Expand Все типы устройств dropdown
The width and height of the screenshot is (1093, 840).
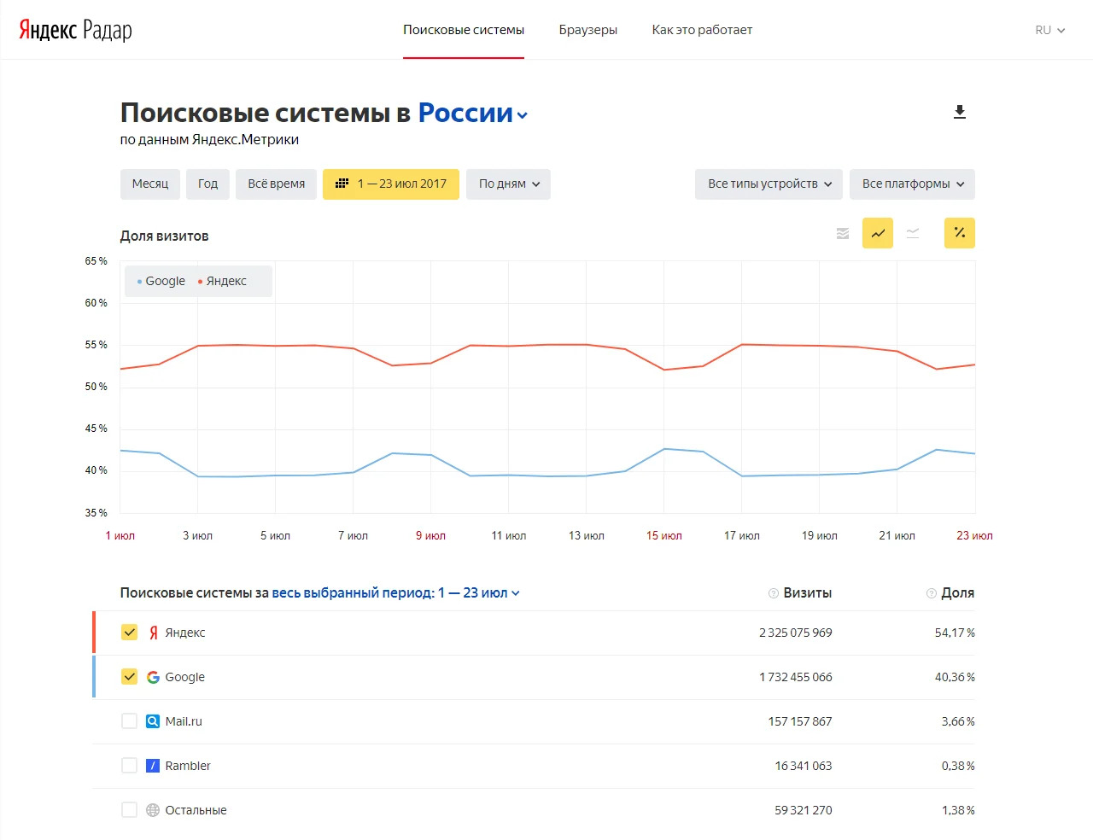click(x=769, y=184)
